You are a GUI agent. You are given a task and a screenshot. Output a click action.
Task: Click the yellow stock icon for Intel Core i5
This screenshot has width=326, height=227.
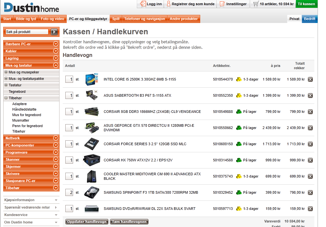(x=239, y=79)
